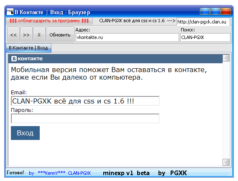
Task: Click the blue Вход login button
Action: 25,133
